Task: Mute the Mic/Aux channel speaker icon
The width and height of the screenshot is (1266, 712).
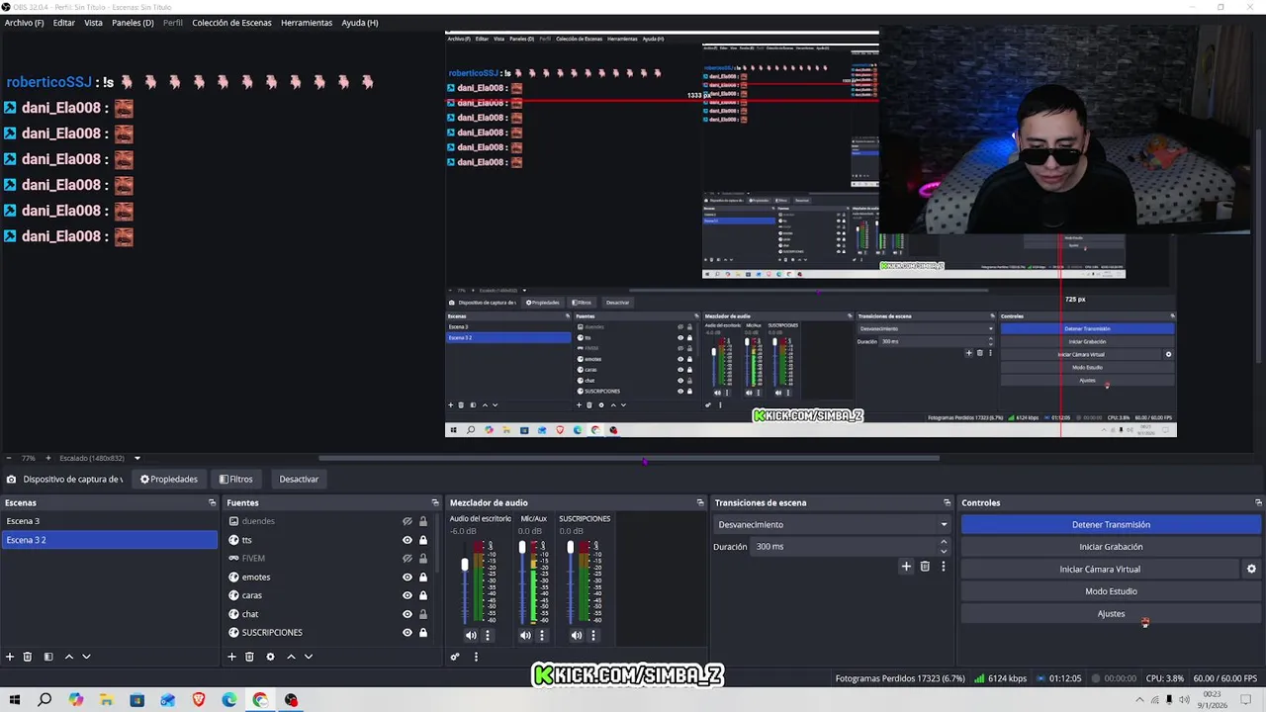Action: click(x=525, y=636)
